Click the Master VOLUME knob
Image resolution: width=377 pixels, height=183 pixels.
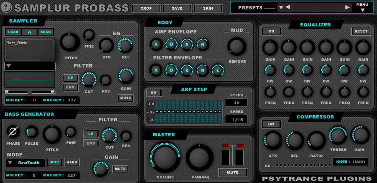[x=165, y=157]
